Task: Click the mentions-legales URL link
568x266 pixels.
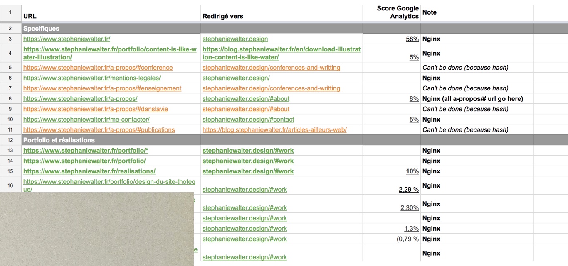Action: click(x=92, y=78)
